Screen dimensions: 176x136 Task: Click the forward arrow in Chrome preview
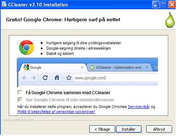point(34,78)
